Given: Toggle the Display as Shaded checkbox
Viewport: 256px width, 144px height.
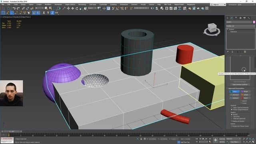Looking at the screenshot, I should [232, 121].
